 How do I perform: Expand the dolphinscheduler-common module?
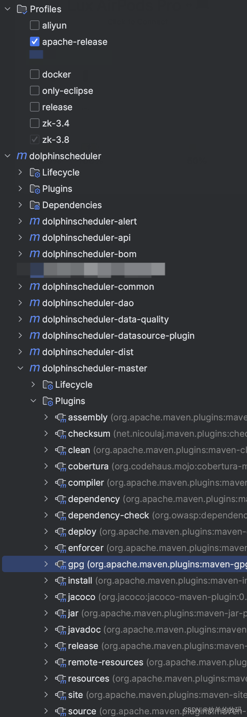coord(20,287)
